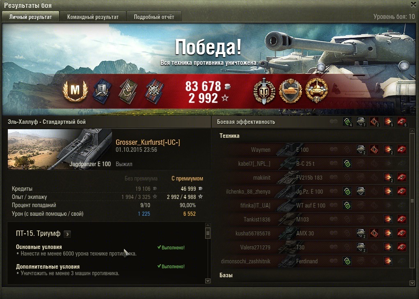Click the sergeant chevron ribbon award

coord(128,91)
